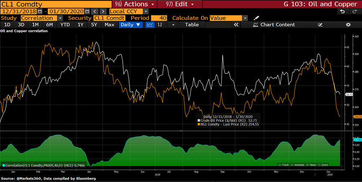Select the 1M time range
The width and height of the screenshot is (362, 182).
(35, 25)
